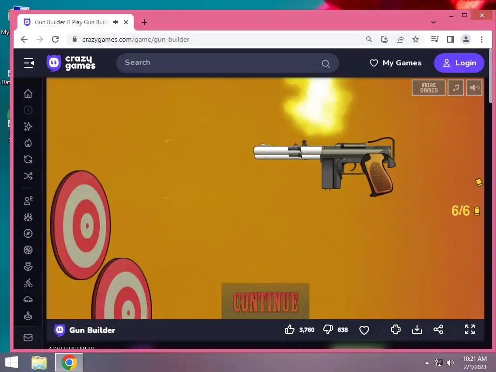
Task: Open the Bike games category icon
Action: [28, 283]
